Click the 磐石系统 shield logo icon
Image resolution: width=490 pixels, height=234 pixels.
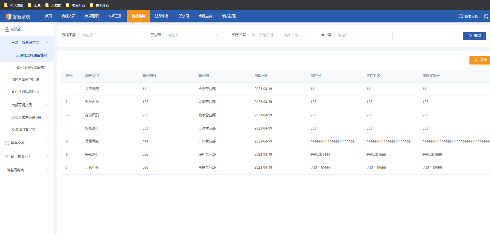coord(9,17)
